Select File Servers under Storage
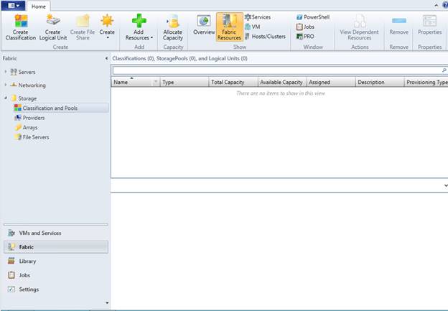Viewport: 448px width, 311px height. tap(32, 137)
